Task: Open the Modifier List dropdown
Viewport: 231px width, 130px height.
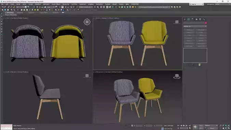Action: click(x=195, y=26)
